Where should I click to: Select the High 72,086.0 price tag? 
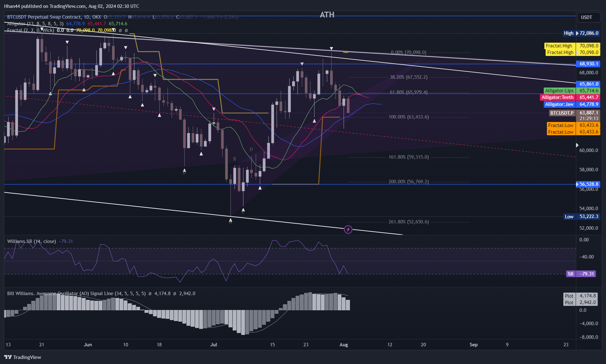pos(581,33)
